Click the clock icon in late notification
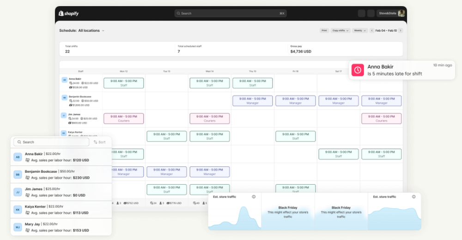The width and height of the screenshot is (462, 240). click(x=358, y=70)
